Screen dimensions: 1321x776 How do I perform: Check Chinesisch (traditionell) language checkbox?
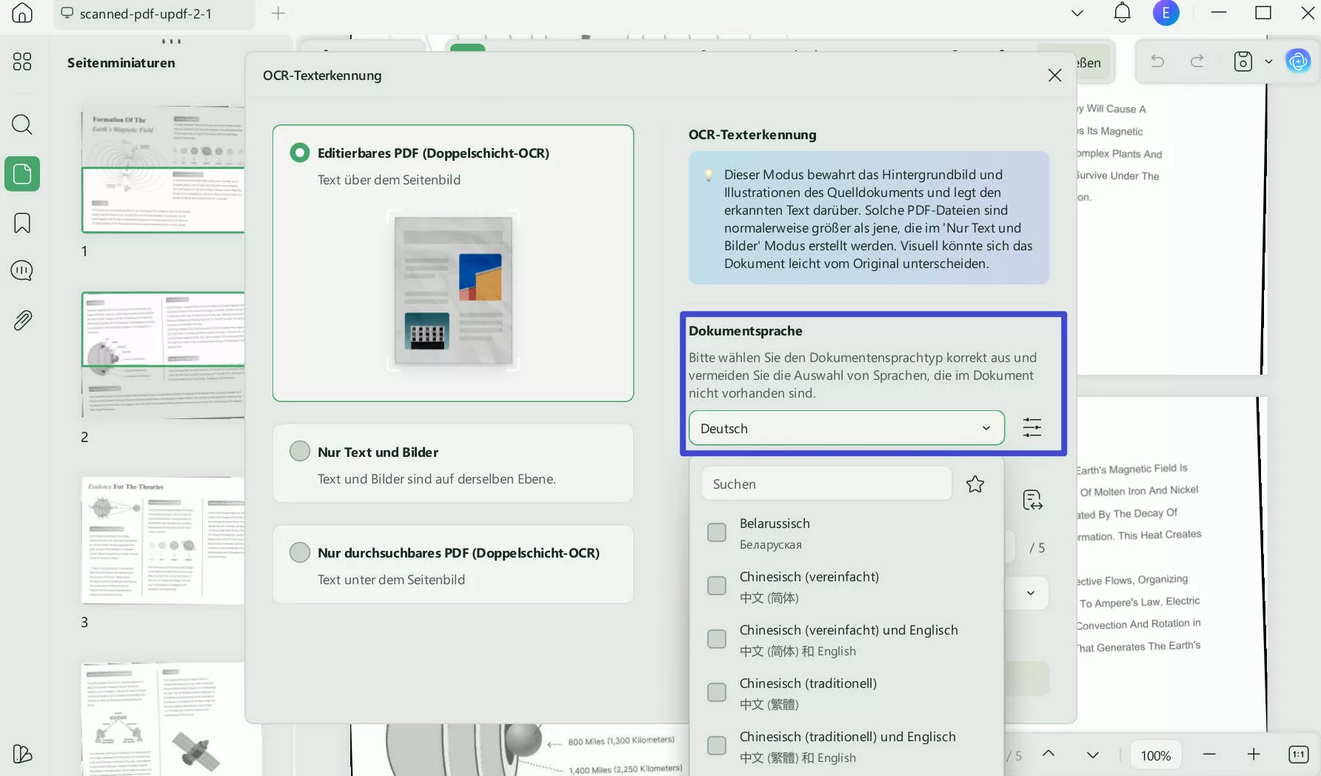point(717,692)
